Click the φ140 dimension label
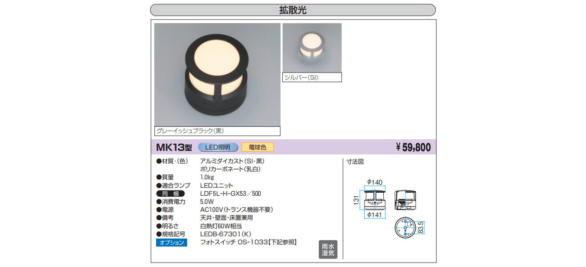This screenshot has height=267, width=586. pyautogui.click(x=375, y=182)
